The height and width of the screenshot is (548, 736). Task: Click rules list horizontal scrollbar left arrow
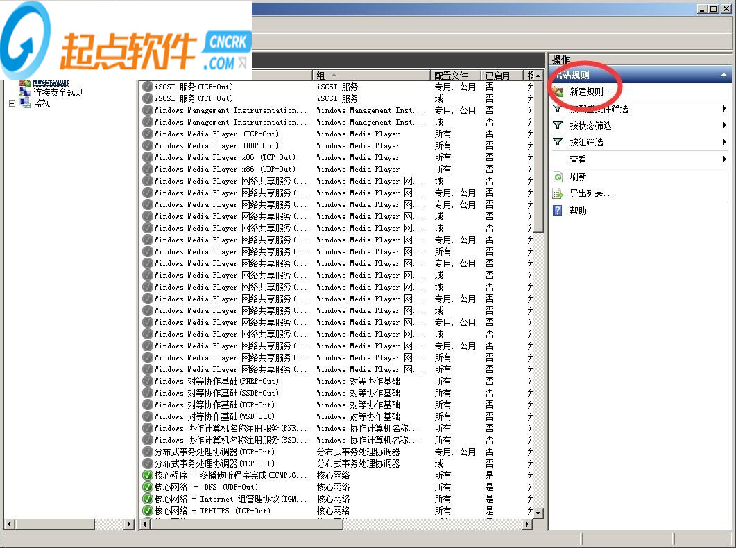[144, 524]
